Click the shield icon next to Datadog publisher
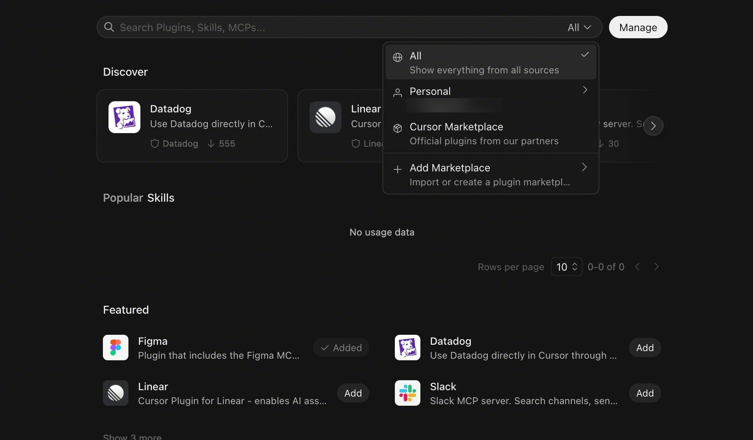 pos(155,143)
